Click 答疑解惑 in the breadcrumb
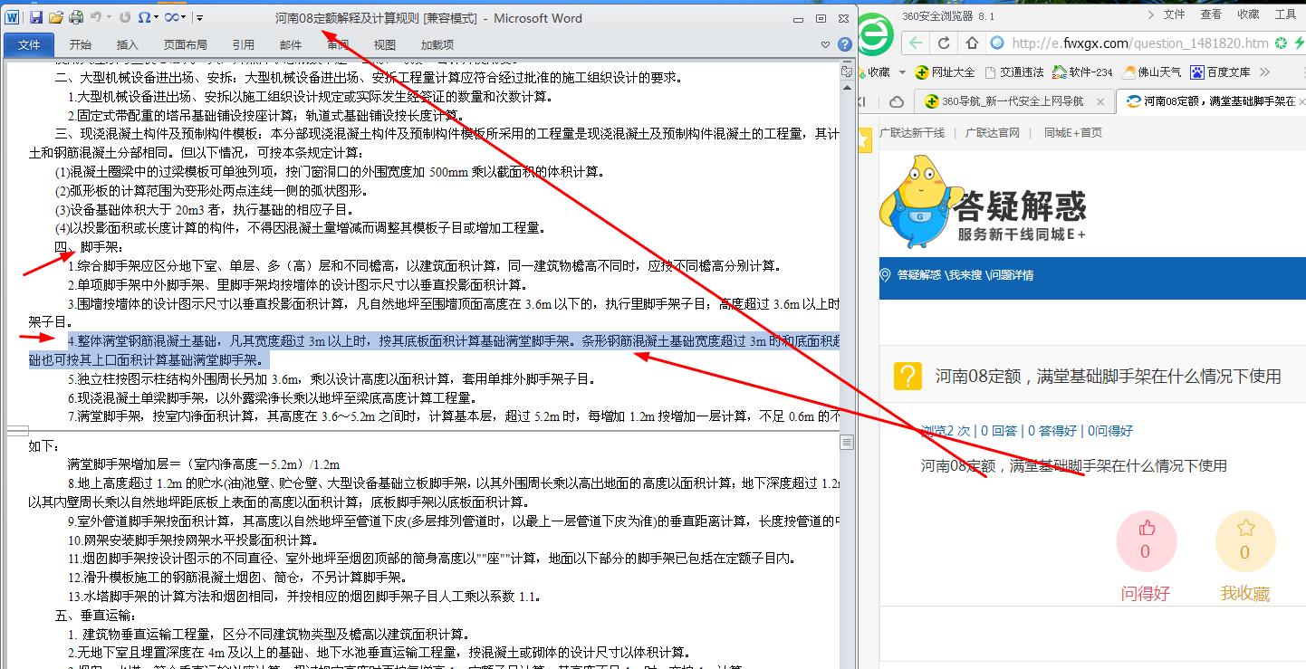Viewport: 1306px width, 669px height. tap(919, 275)
